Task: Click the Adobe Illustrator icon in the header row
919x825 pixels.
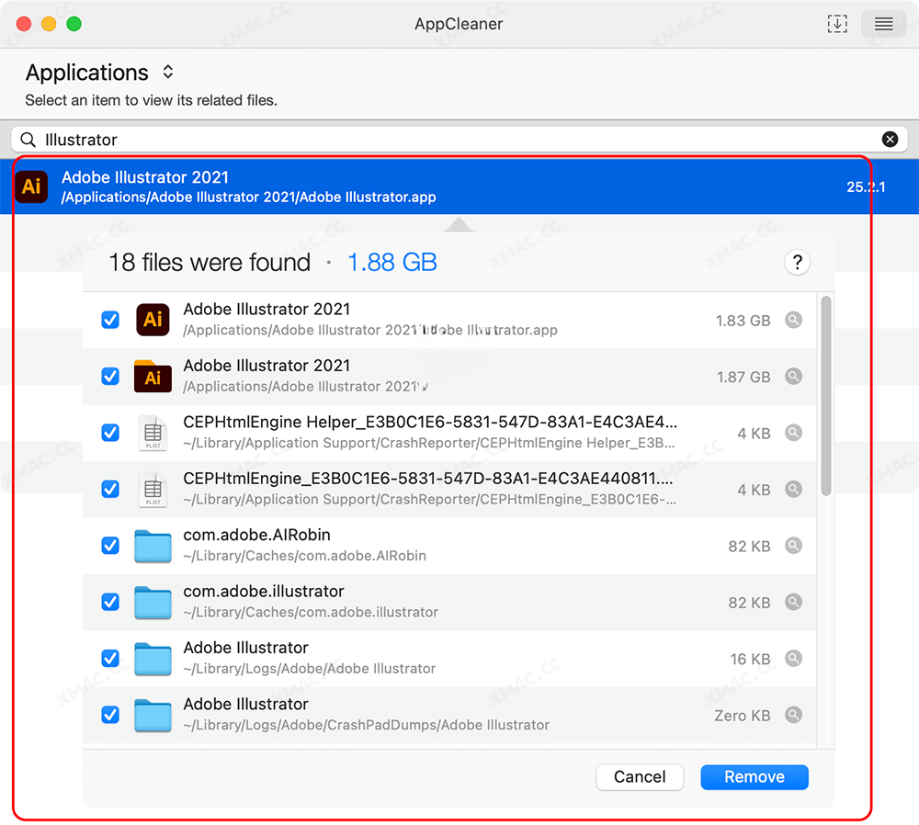Action: tap(31, 186)
